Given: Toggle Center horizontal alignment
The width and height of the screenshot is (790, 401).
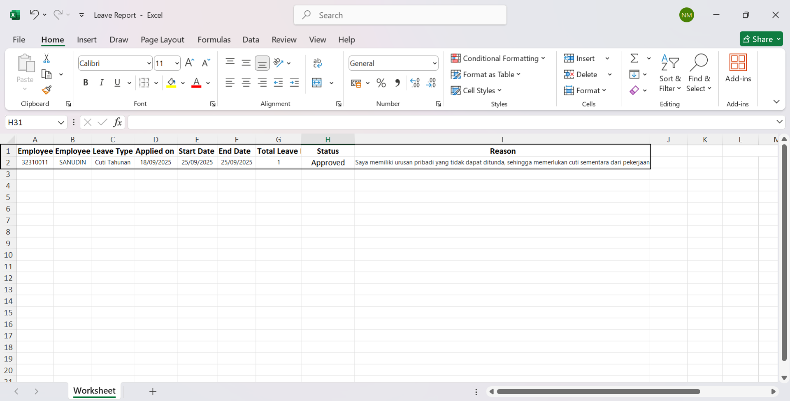Looking at the screenshot, I should [x=246, y=83].
